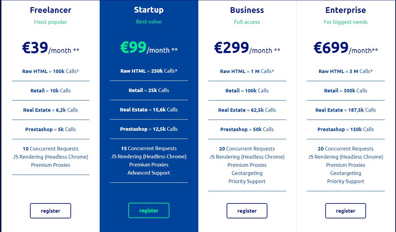This screenshot has height=232, width=396.
Task: Click the €39/month price
Action: (x=51, y=48)
